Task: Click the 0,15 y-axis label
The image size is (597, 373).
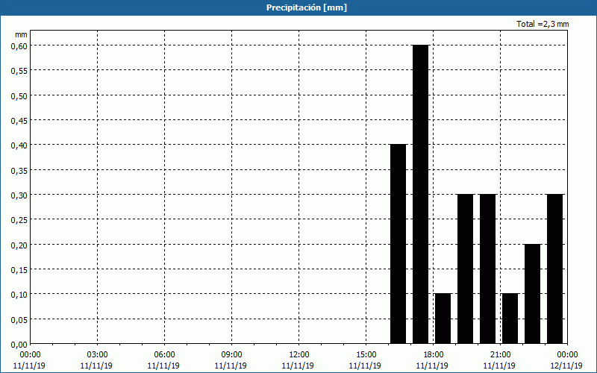Action: click(19, 269)
